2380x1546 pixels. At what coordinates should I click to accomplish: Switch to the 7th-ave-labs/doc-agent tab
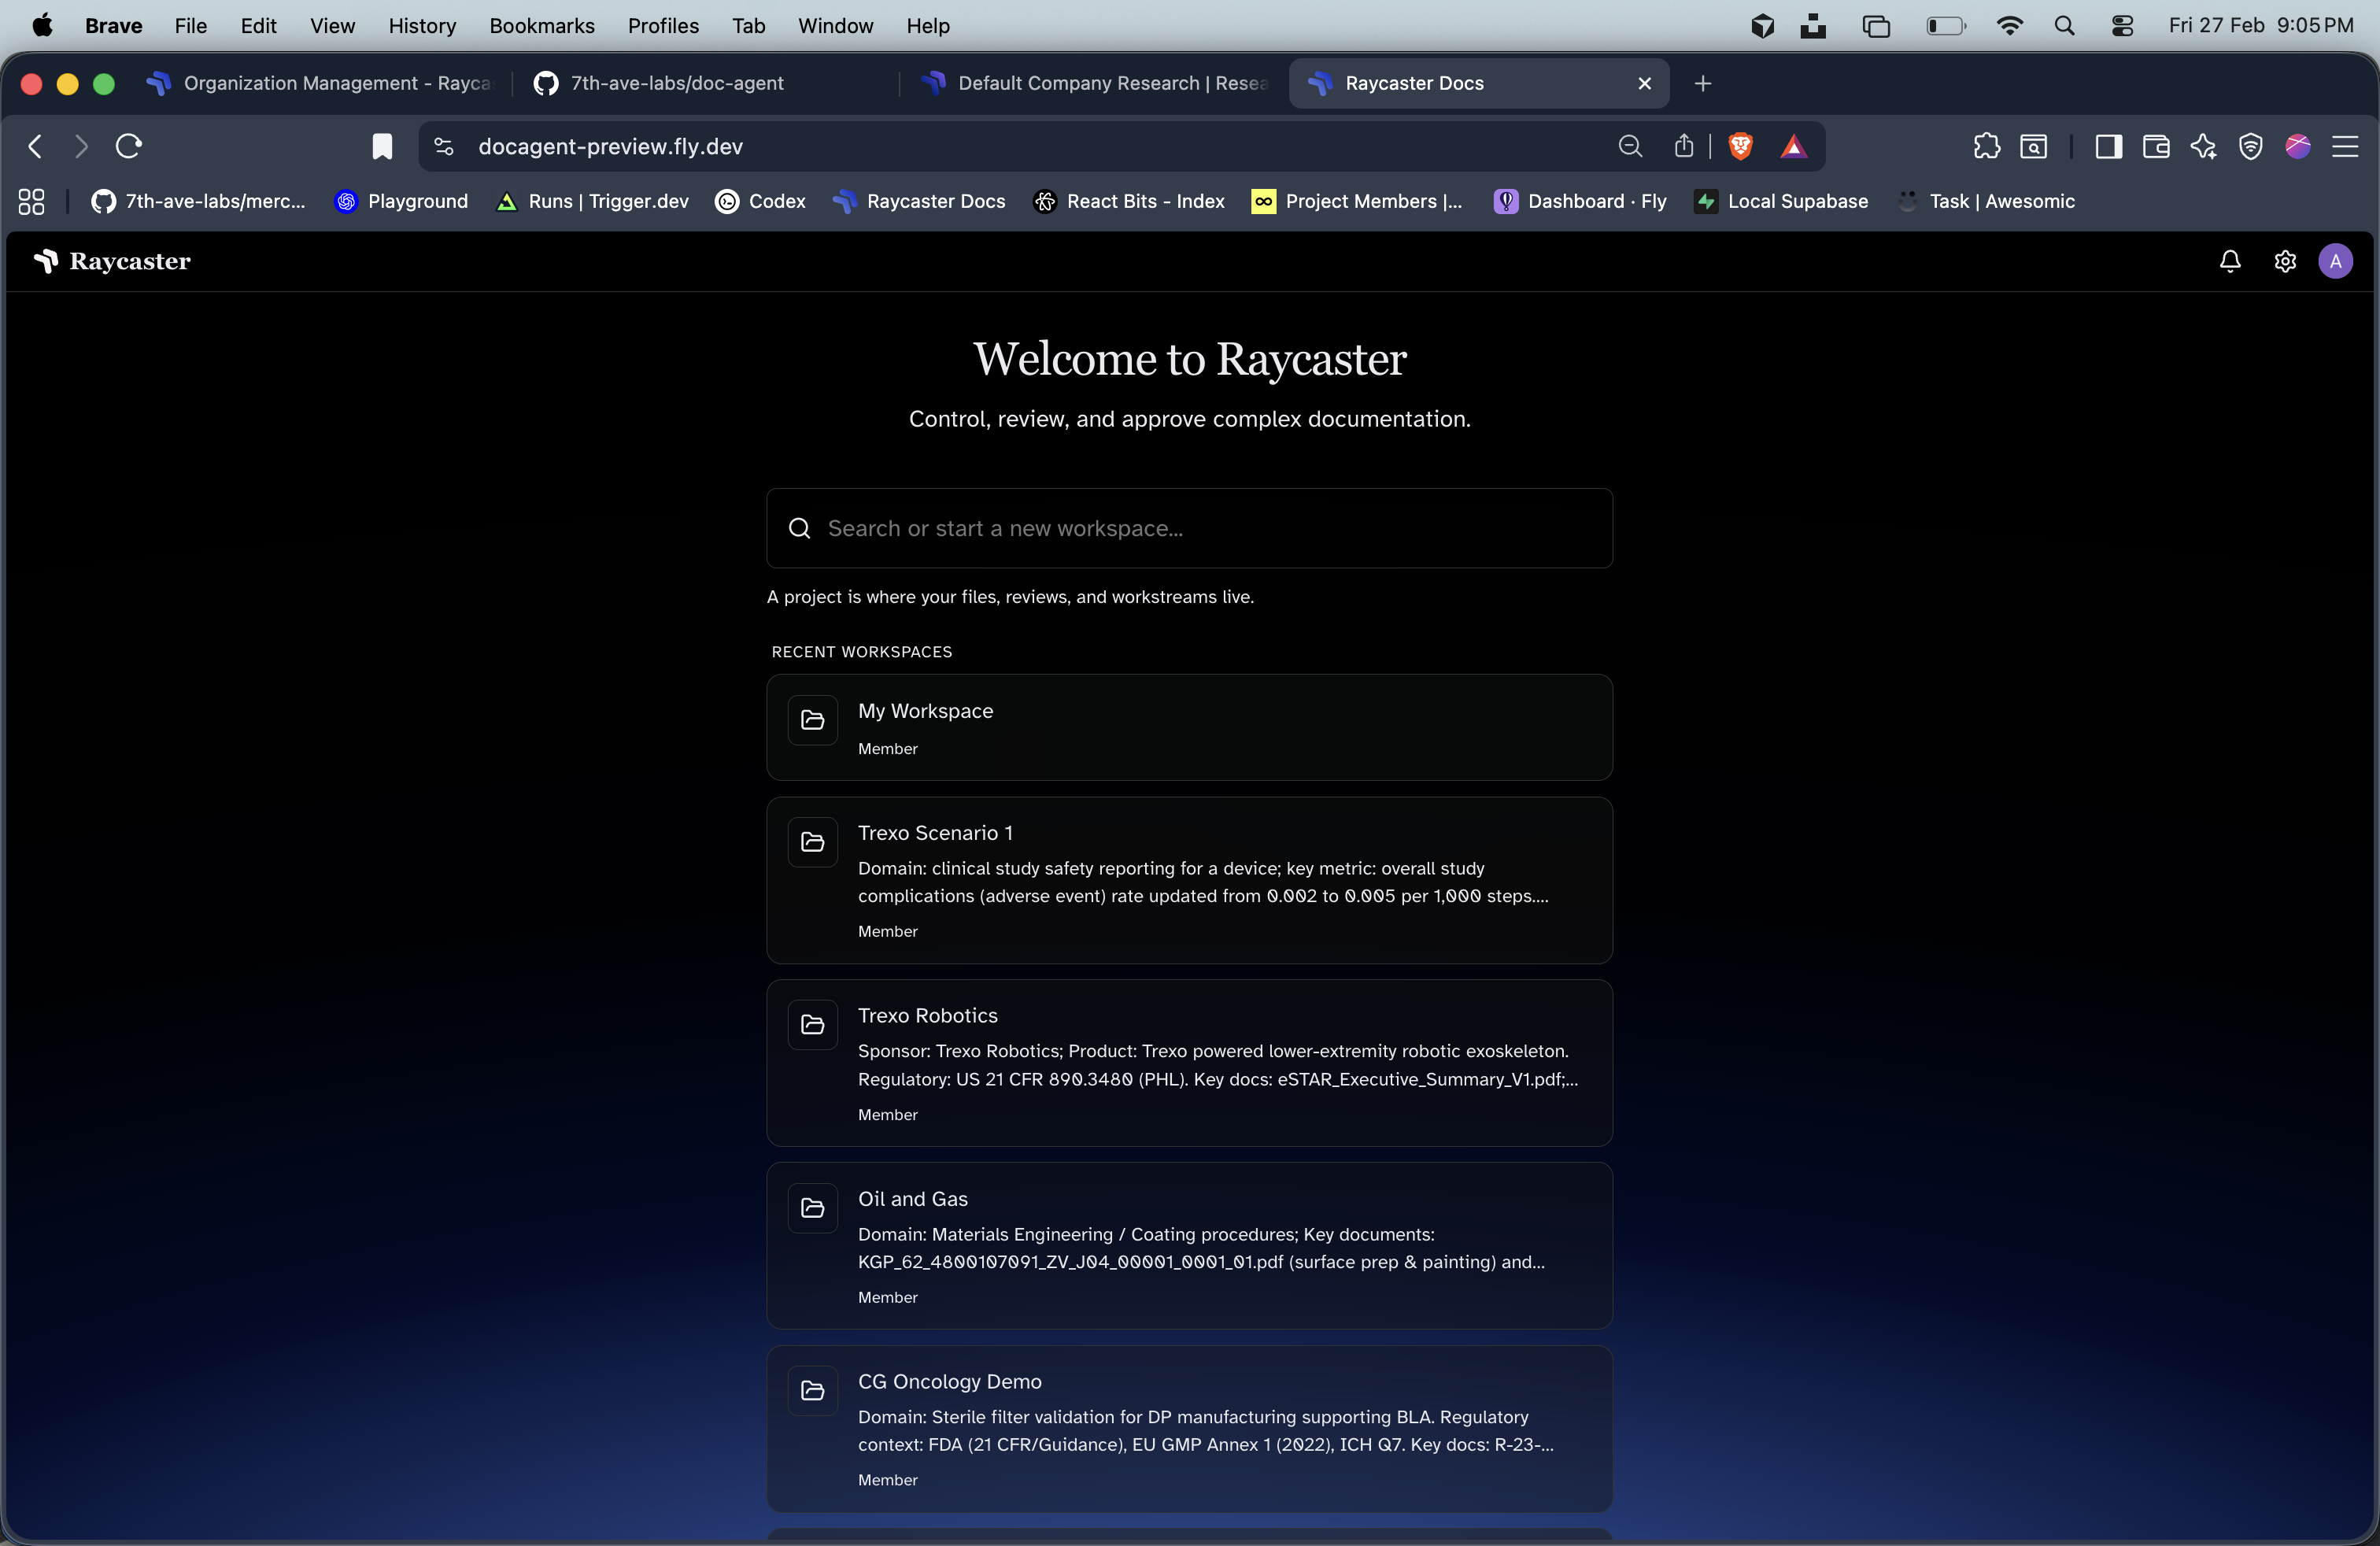click(x=676, y=83)
